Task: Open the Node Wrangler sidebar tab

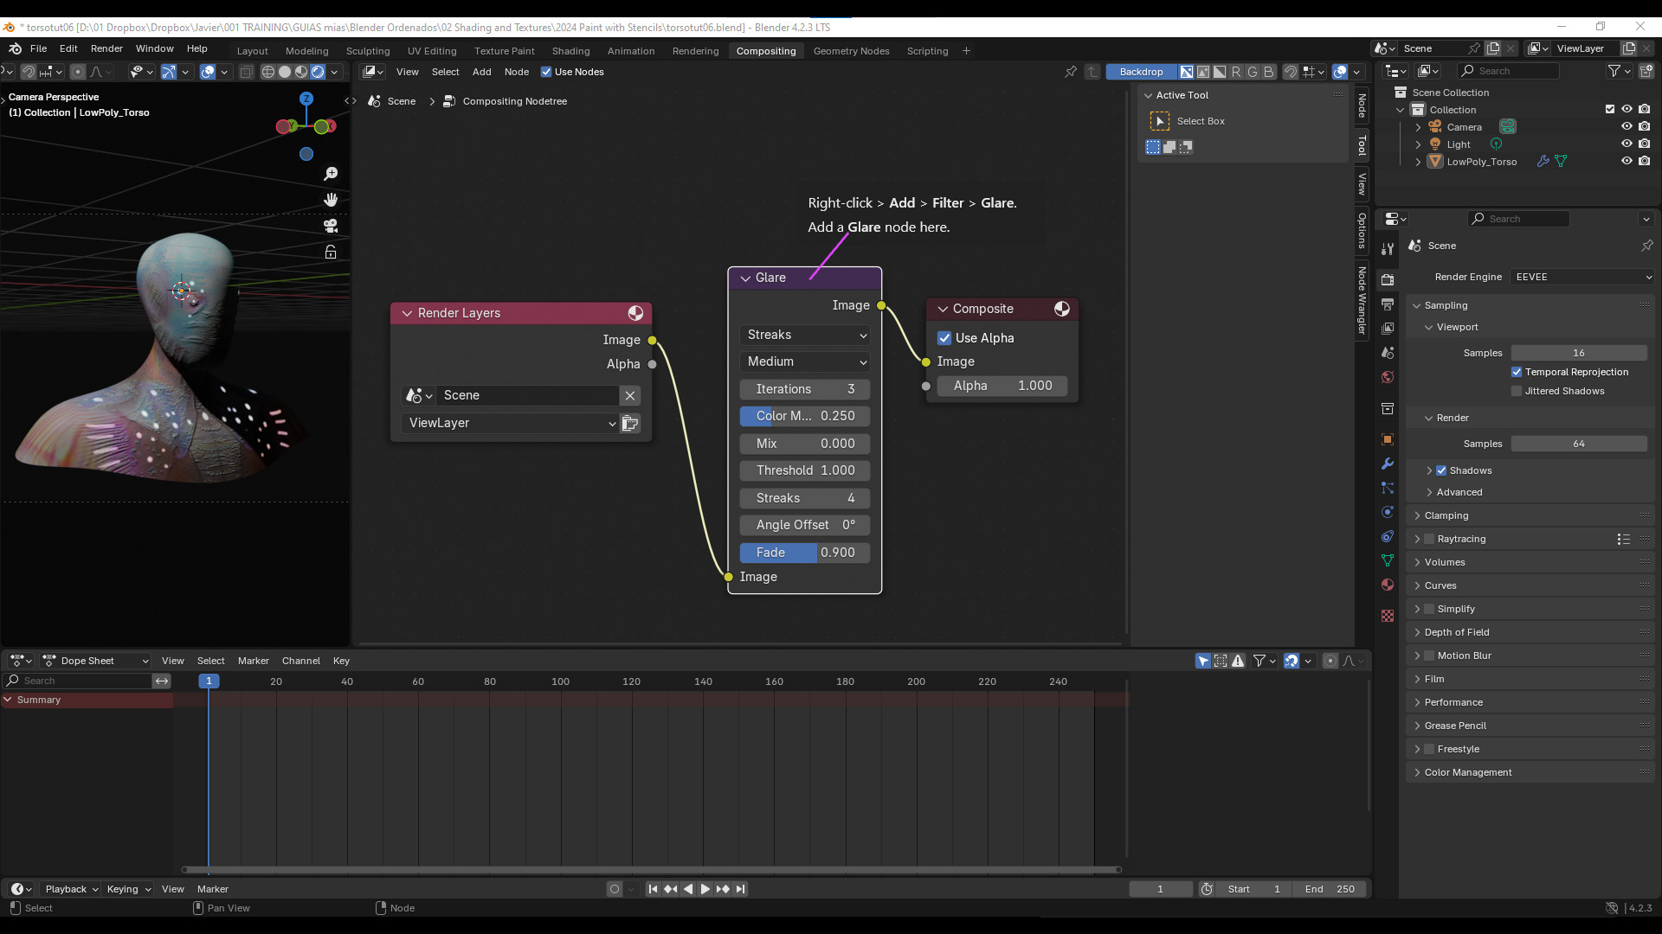Action: [1362, 301]
